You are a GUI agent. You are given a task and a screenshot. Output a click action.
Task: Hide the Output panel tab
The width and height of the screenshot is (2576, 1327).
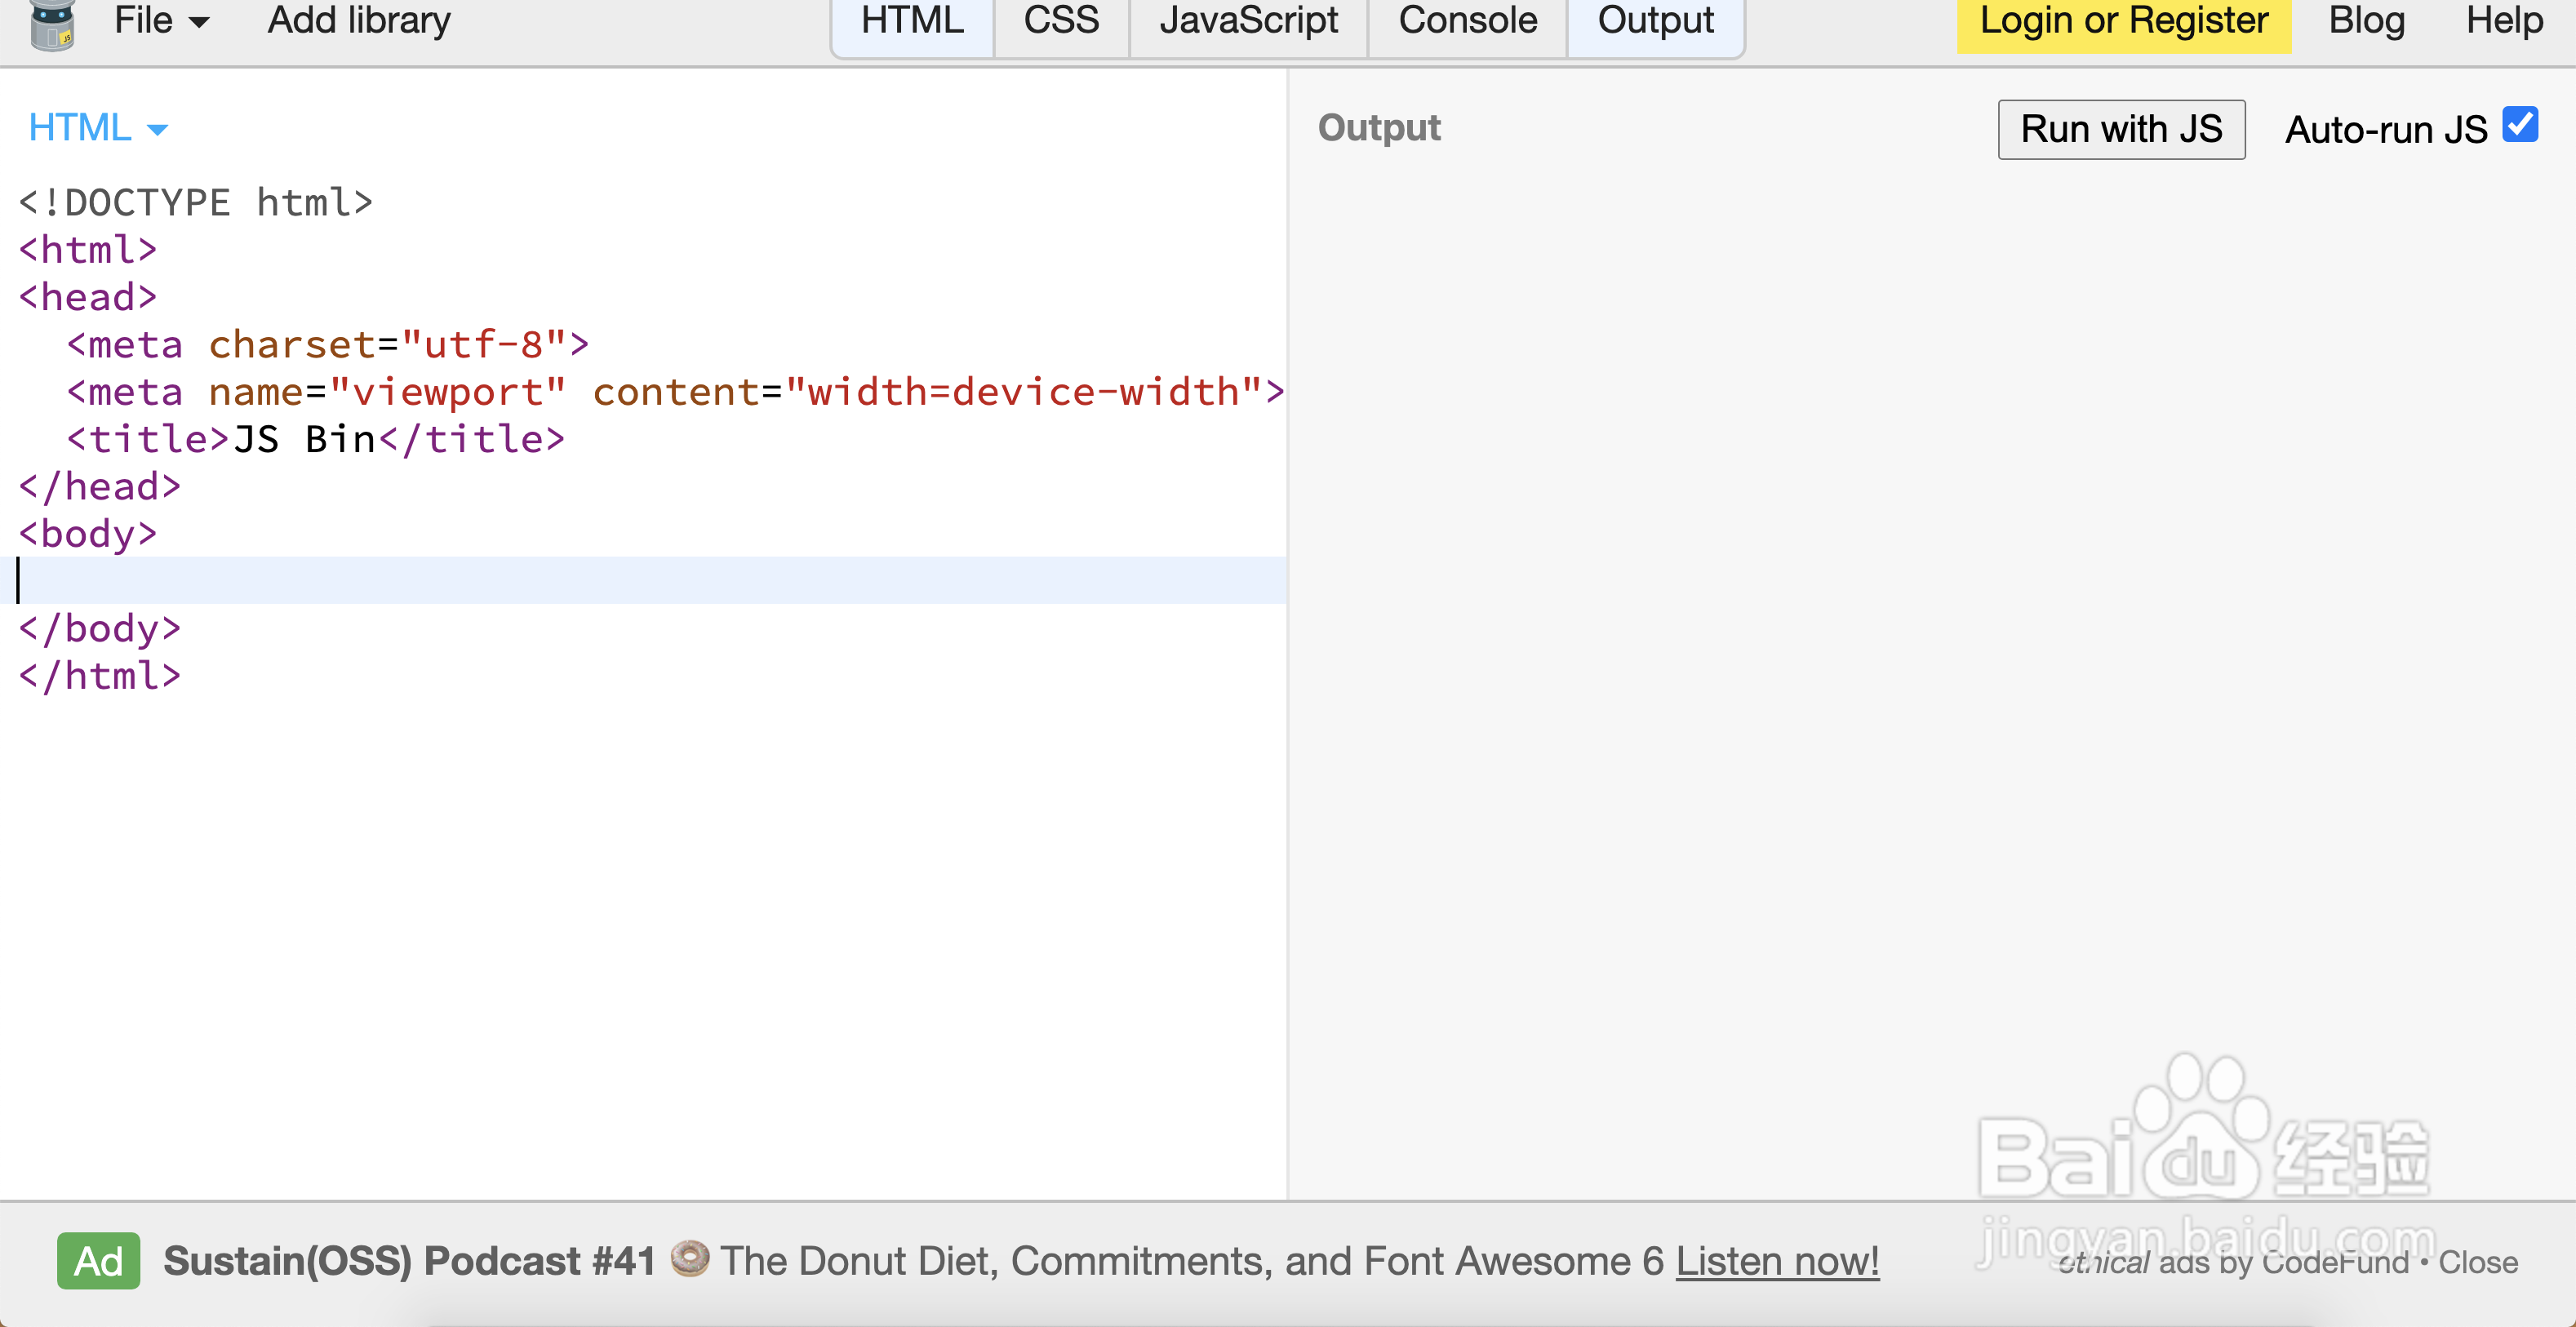pos(1655,22)
